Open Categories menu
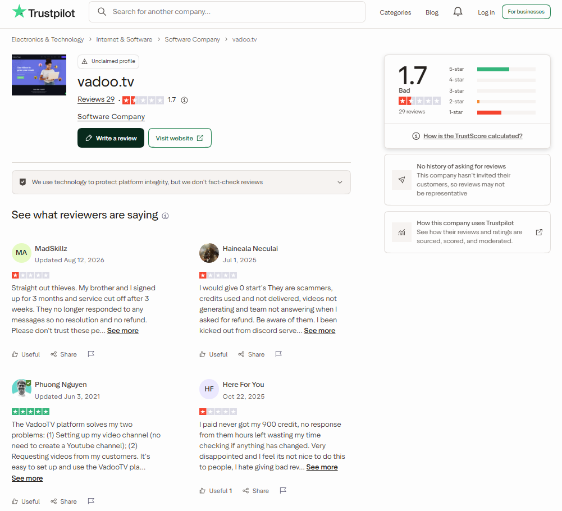Viewport: 562px width, 511px height. (395, 12)
